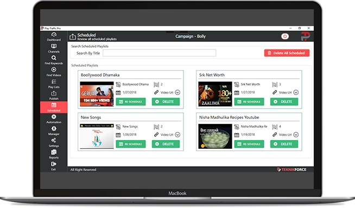Re-schedule the New Songs playlist
Viewport: 355px width, 208px height.
coord(131,144)
